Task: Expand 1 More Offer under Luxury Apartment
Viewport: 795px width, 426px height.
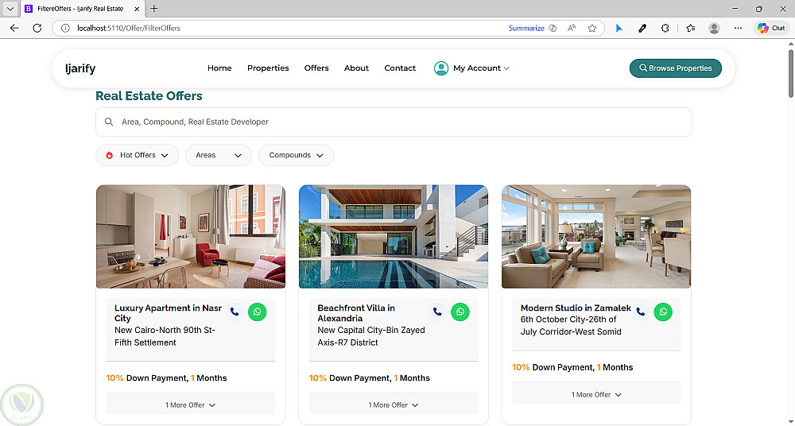Action: [191, 405]
